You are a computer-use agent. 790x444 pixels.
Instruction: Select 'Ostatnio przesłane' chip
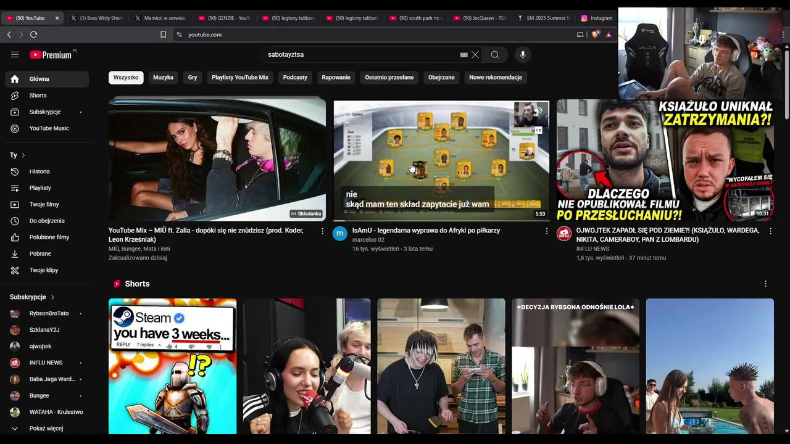[x=389, y=77]
